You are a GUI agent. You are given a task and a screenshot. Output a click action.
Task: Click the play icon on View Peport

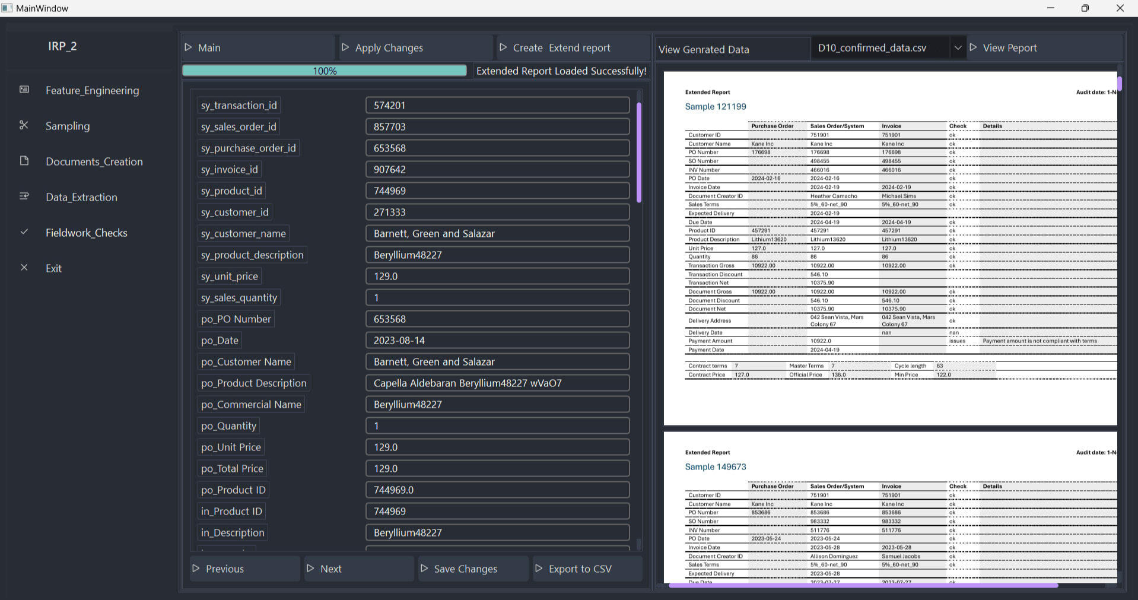coord(974,47)
